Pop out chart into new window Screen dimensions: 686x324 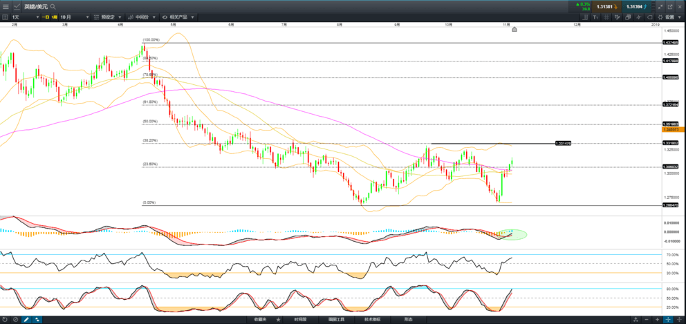[670, 7]
